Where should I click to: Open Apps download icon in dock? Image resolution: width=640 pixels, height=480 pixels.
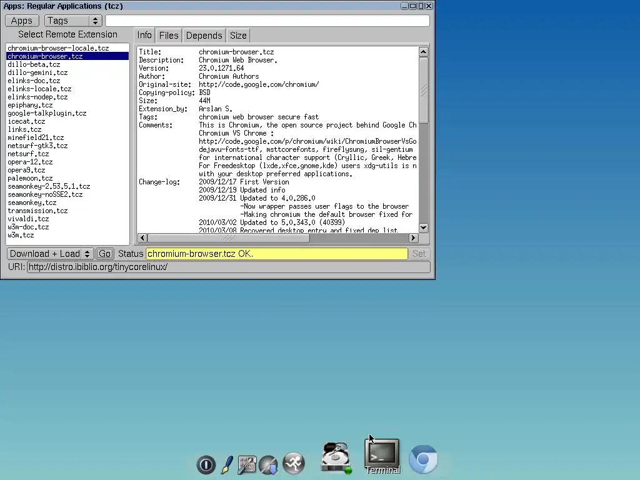(269, 465)
